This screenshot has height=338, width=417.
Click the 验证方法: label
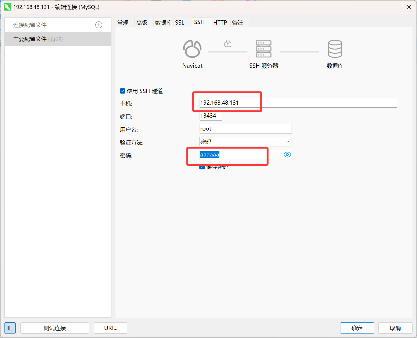(132, 143)
